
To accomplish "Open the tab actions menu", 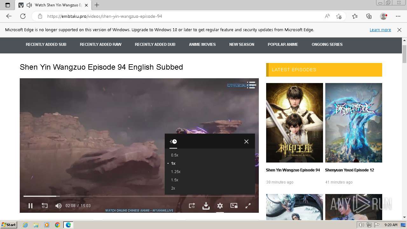I will pyautogui.click(x=8, y=5).
